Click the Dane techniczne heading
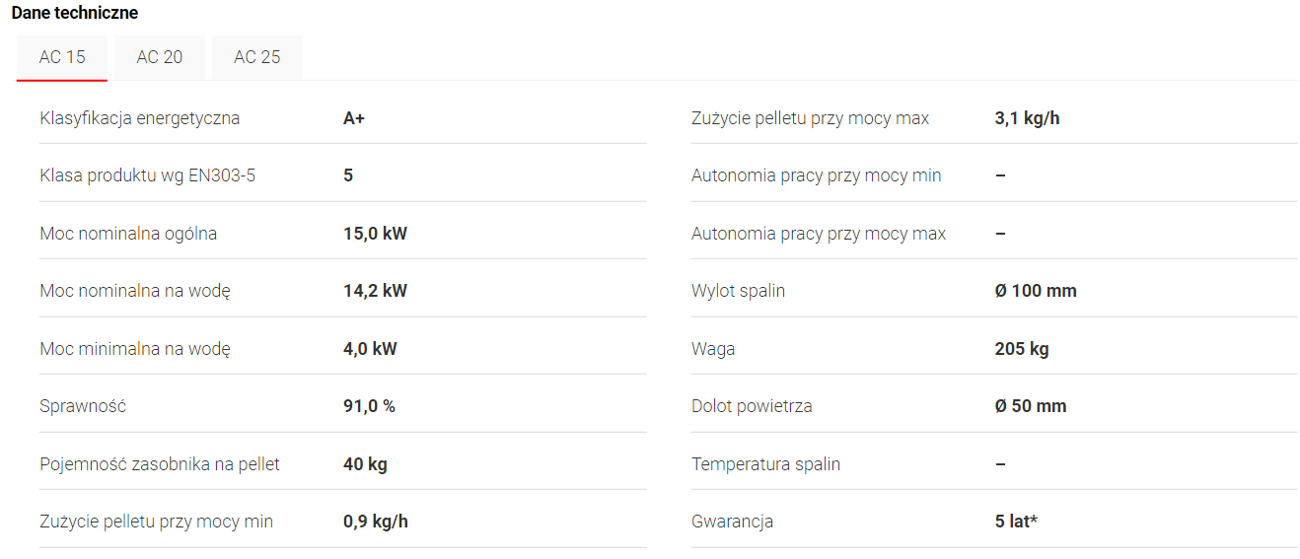This screenshot has height=559, width=1300. click(75, 13)
